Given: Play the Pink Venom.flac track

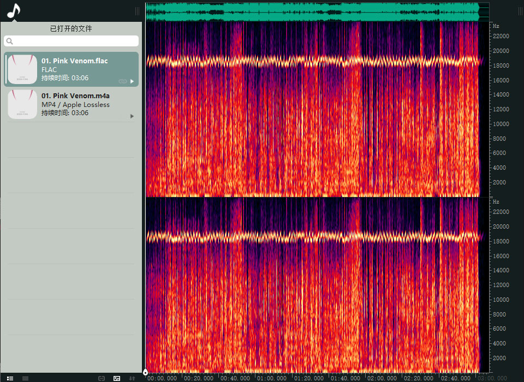Looking at the screenshot, I should pyautogui.click(x=132, y=81).
